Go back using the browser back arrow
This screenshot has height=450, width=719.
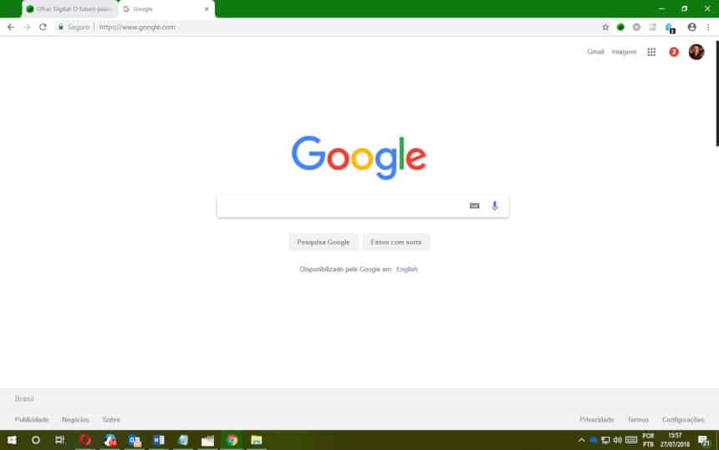point(11,27)
